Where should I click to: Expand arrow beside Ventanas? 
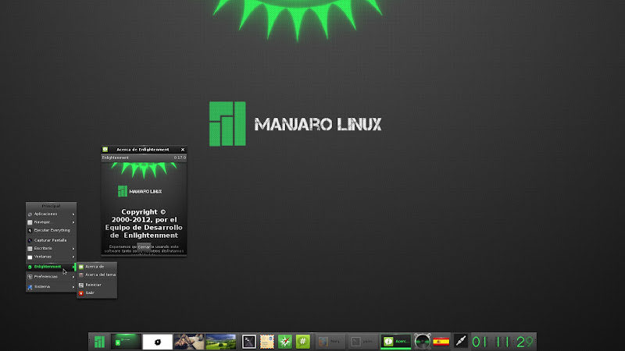tap(73, 257)
